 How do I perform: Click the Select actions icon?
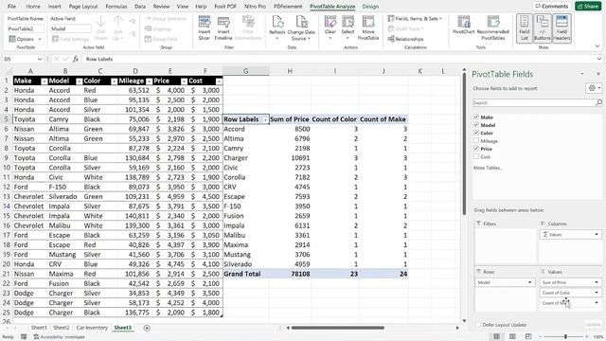click(348, 27)
